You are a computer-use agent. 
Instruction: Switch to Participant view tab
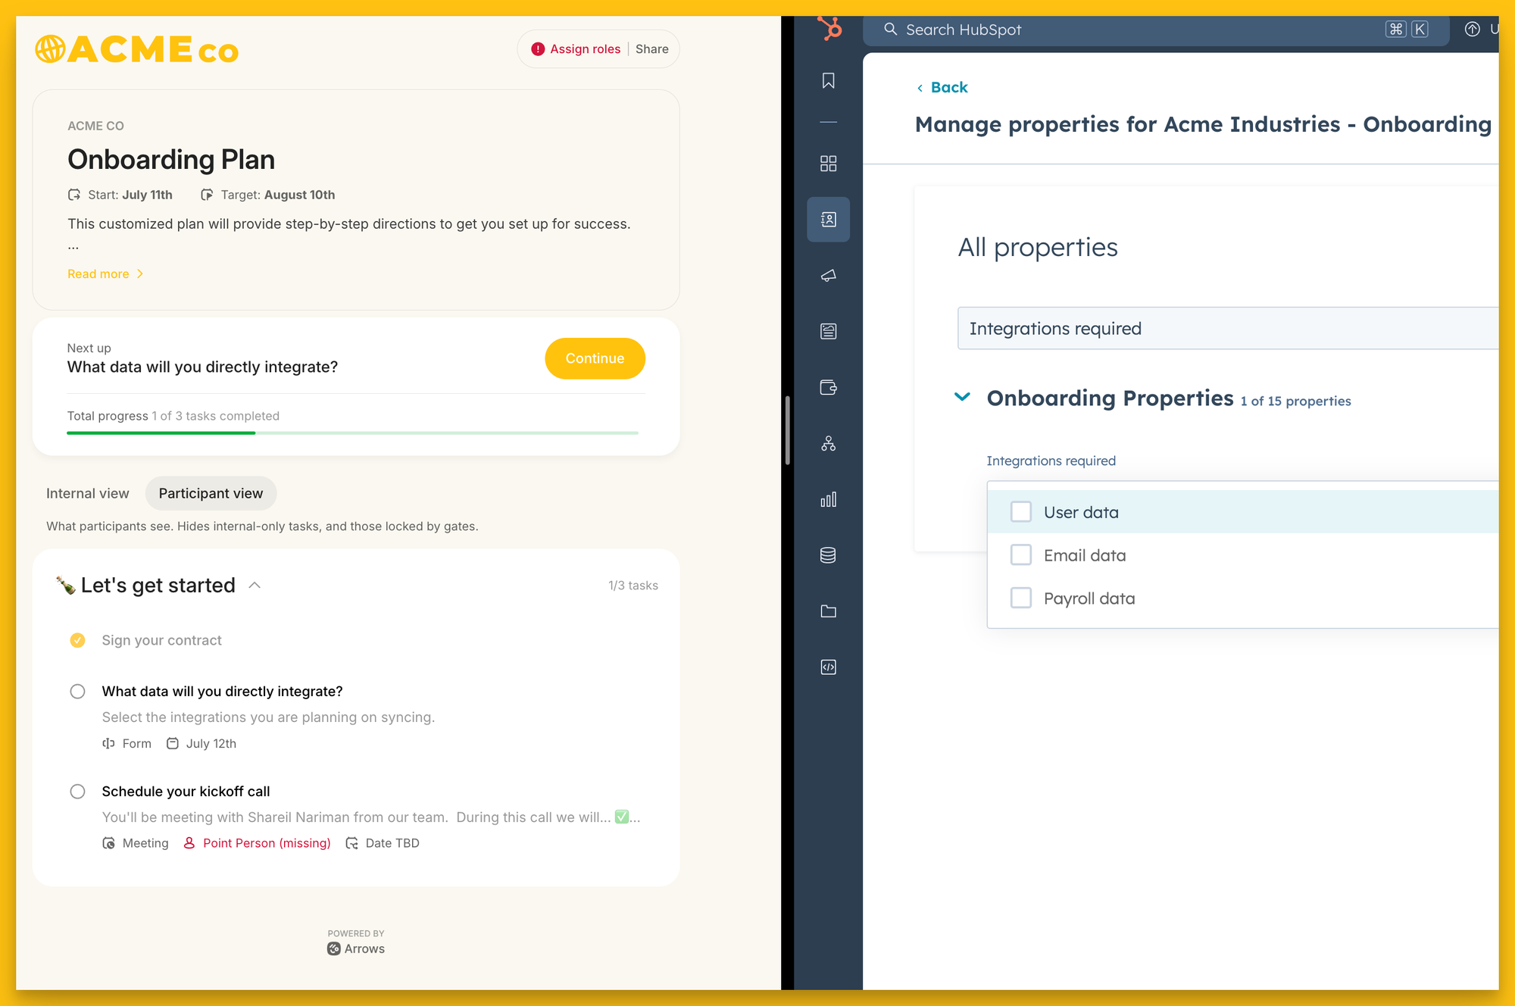[211, 492]
